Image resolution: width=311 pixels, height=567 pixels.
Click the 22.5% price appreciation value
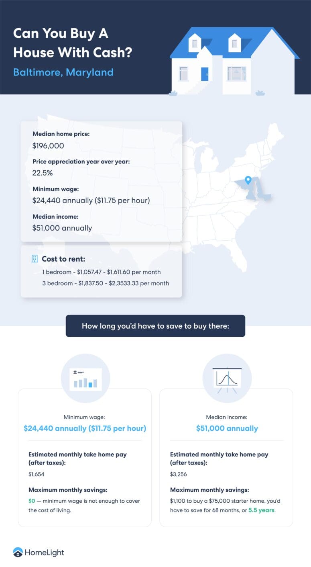(x=43, y=173)
